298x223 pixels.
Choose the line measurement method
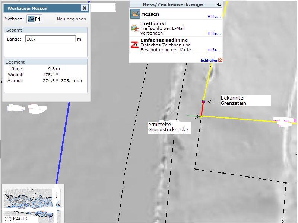31,19
